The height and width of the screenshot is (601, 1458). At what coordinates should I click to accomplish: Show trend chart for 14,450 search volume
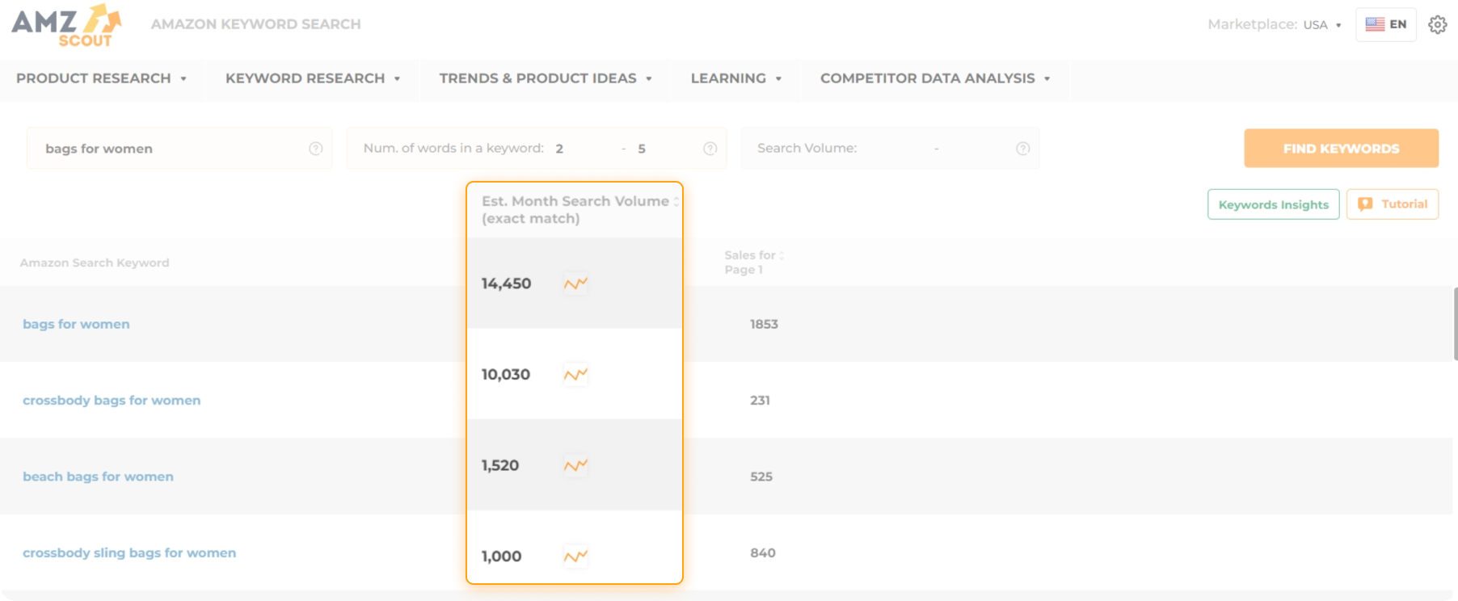575,284
